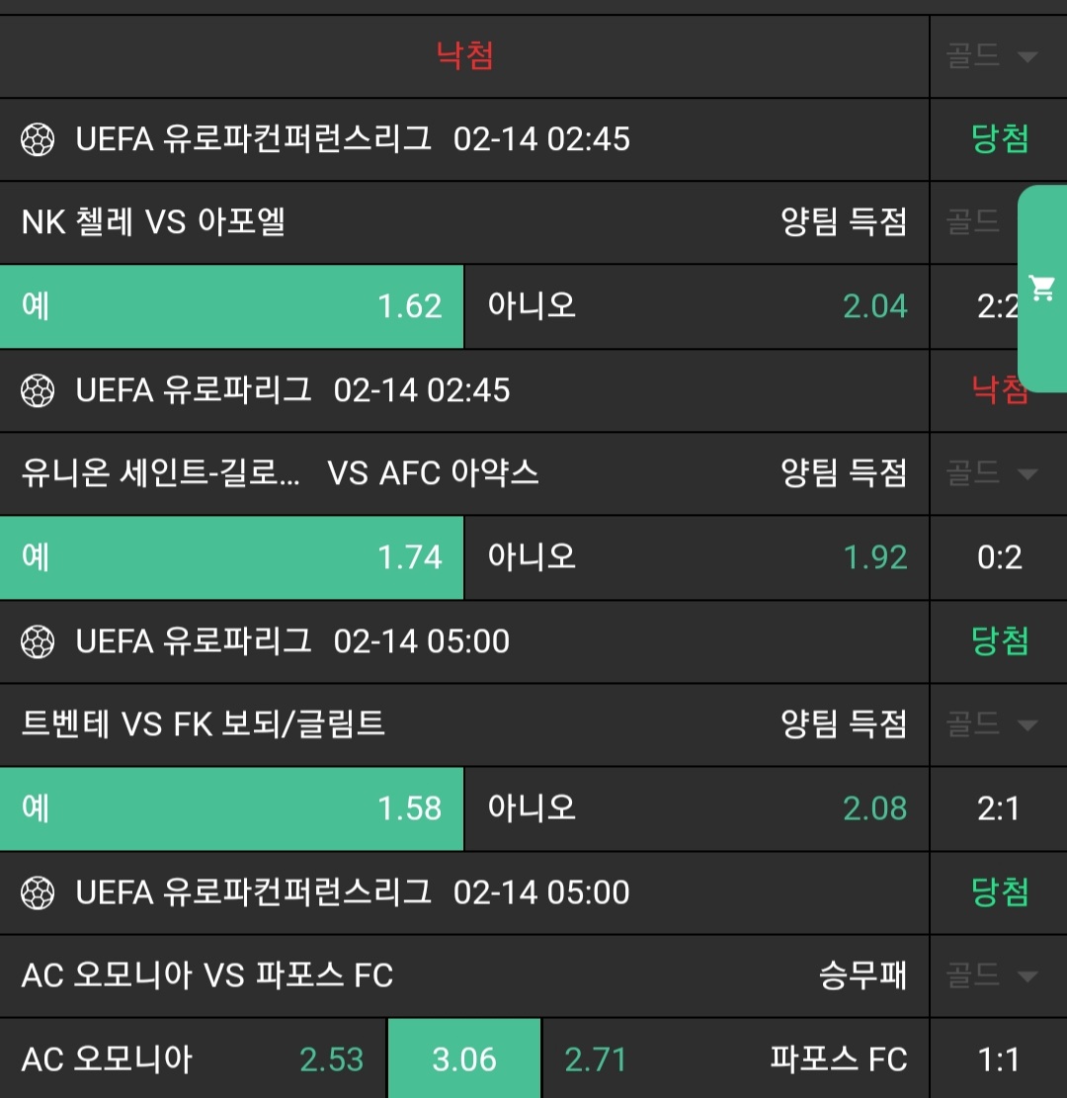Open NK 첼레 VS 아포엘 match
This screenshot has height=1098, width=1067.
pos(154,222)
